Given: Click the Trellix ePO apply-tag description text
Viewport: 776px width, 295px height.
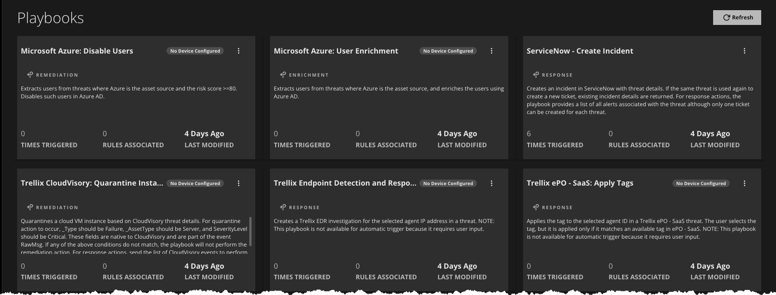Looking at the screenshot, I should 641,229.
